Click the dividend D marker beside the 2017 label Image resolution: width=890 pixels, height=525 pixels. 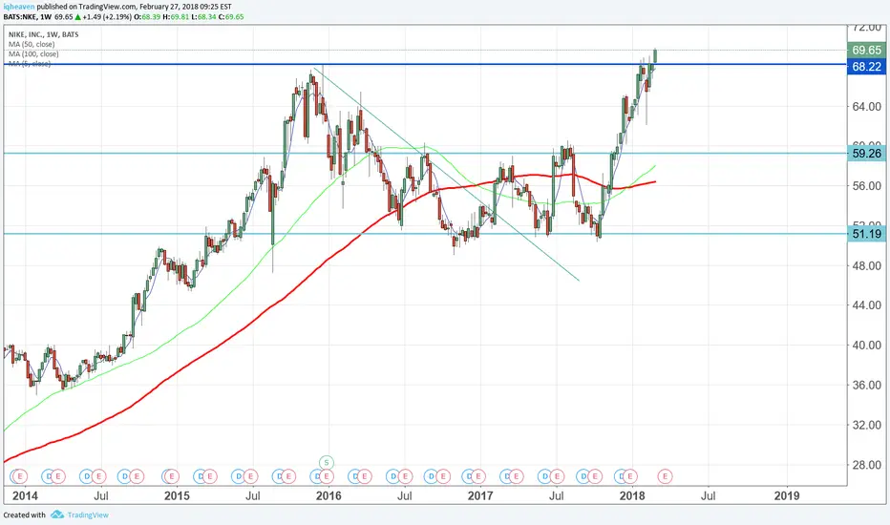coord(469,476)
